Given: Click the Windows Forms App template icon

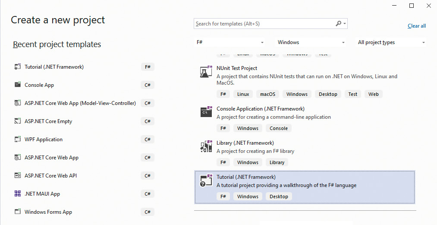Looking at the screenshot, I should 18,211.
